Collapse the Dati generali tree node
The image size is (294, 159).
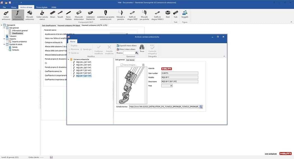click(x=4, y=28)
